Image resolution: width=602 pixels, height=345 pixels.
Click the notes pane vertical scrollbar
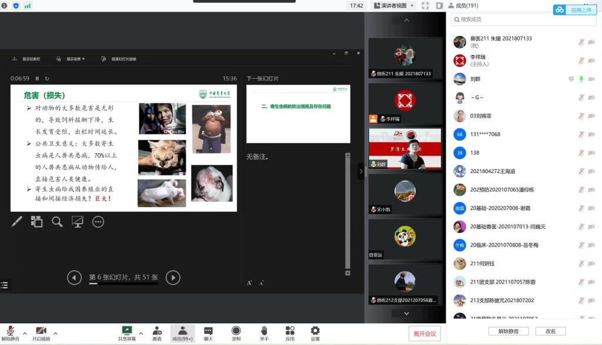coord(347,214)
